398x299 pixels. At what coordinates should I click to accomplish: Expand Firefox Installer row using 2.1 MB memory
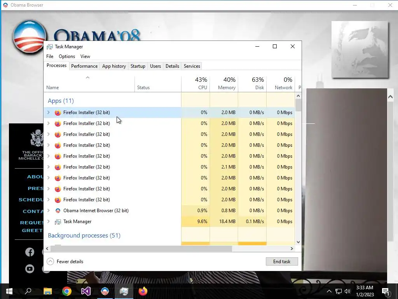(x=49, y=167)
